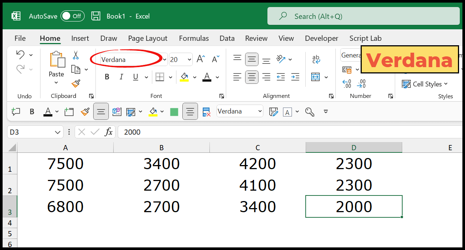The width and height of the screenshot is (465, 250).
Task: Click the Insert Function fx icon
Action: pyautogui.click(x=109, y=132)
